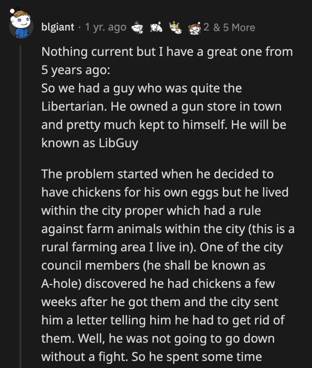The width and height of the screenshot is (312, 368).
Task: Click the facepalming Snoo award icon
Action: 155,28
